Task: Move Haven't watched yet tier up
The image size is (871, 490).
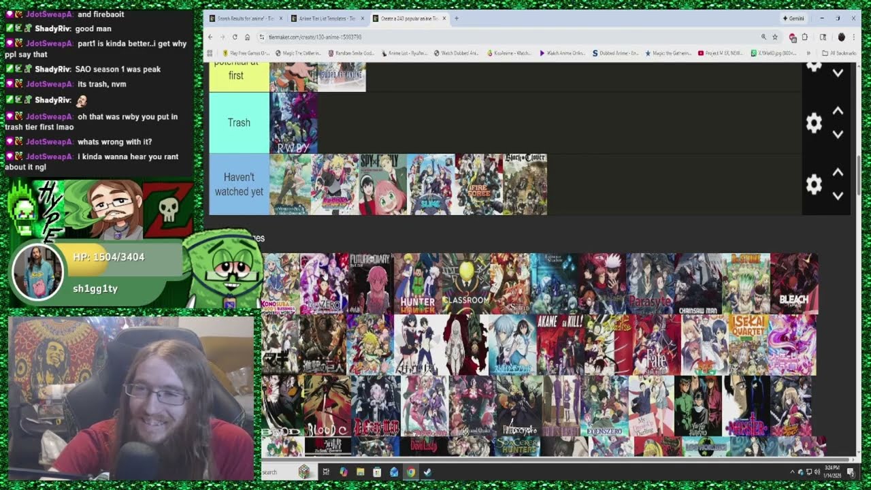Action: pos(838,172)
